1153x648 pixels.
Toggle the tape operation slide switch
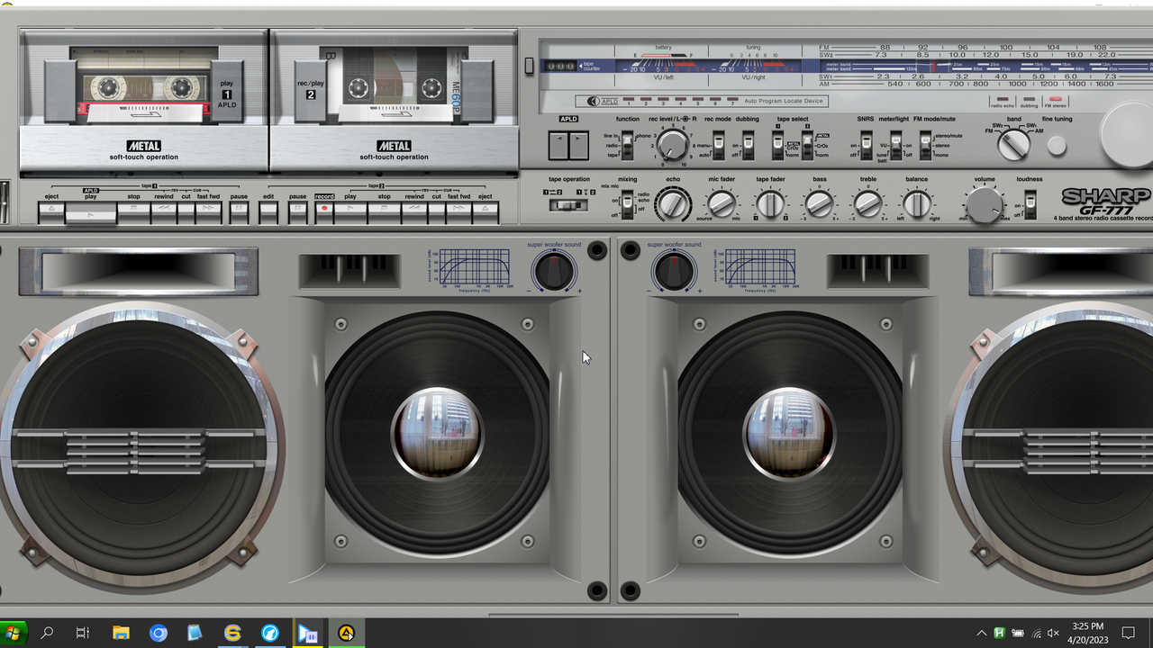point(568,205)
